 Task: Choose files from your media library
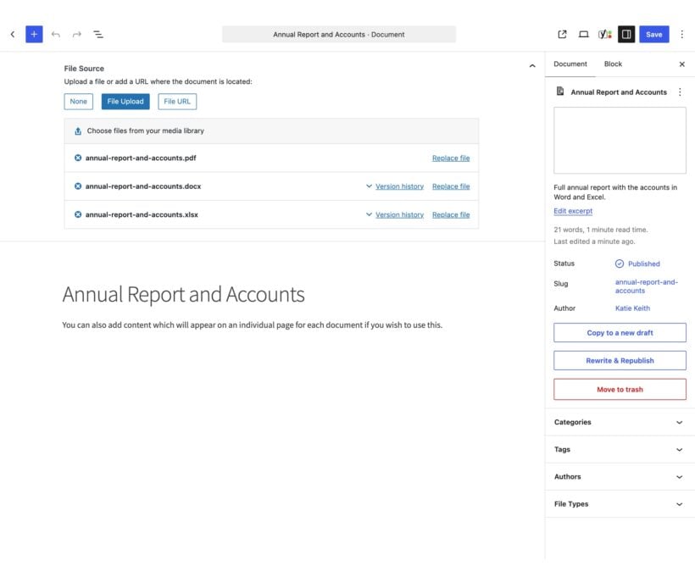271,131
